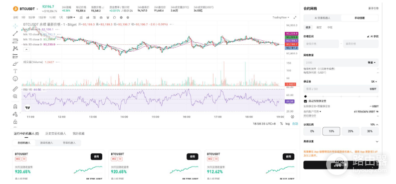Click the undo icon in chart toolbar
Image resolution: width=396 pixels, height=184 pixels.
point(114,17)
